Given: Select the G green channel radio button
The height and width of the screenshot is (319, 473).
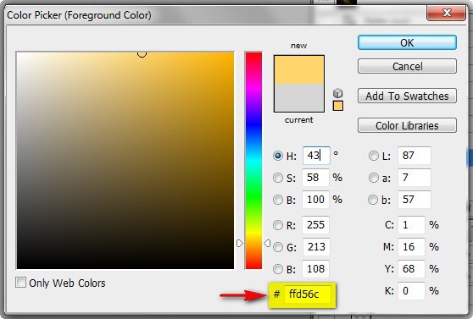Looking at the screenshot, I should click(277, 247).
